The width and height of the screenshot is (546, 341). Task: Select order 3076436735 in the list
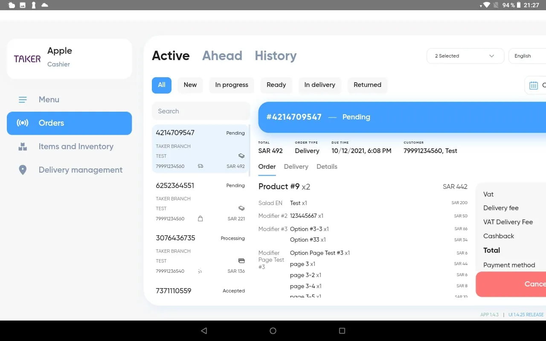200,254
